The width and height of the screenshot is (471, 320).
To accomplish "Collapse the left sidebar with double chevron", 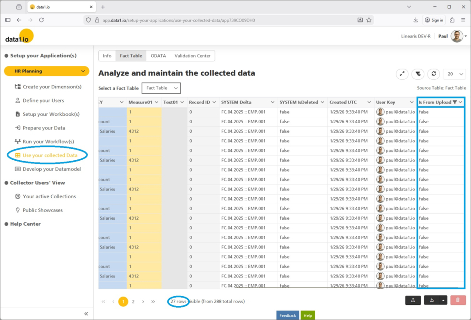I will [86, 314].
